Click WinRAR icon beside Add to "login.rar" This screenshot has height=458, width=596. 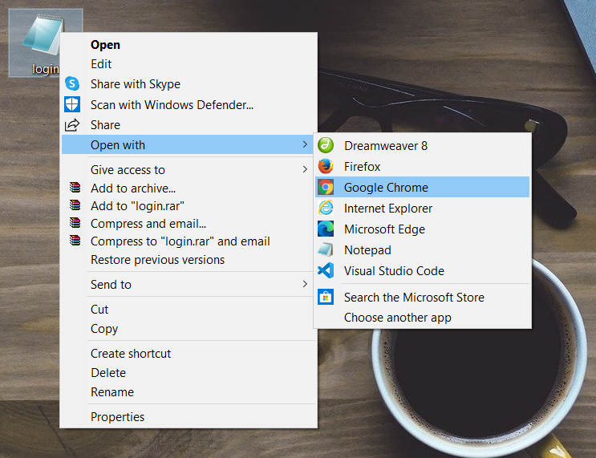[75, 205]
